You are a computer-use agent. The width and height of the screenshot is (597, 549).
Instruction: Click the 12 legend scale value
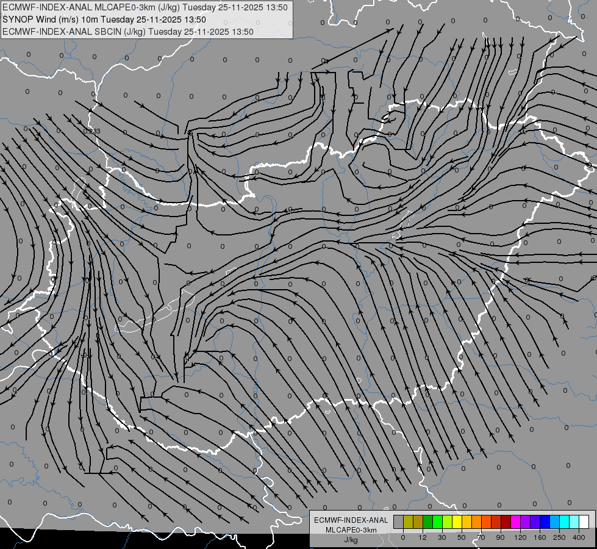(423, 537)
